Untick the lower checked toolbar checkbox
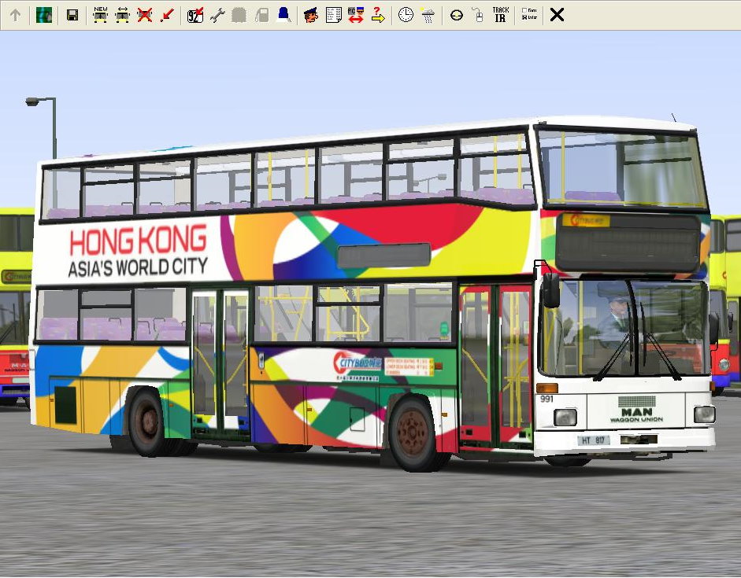Viewport: 741px width, 578px height. click(524, 17)
